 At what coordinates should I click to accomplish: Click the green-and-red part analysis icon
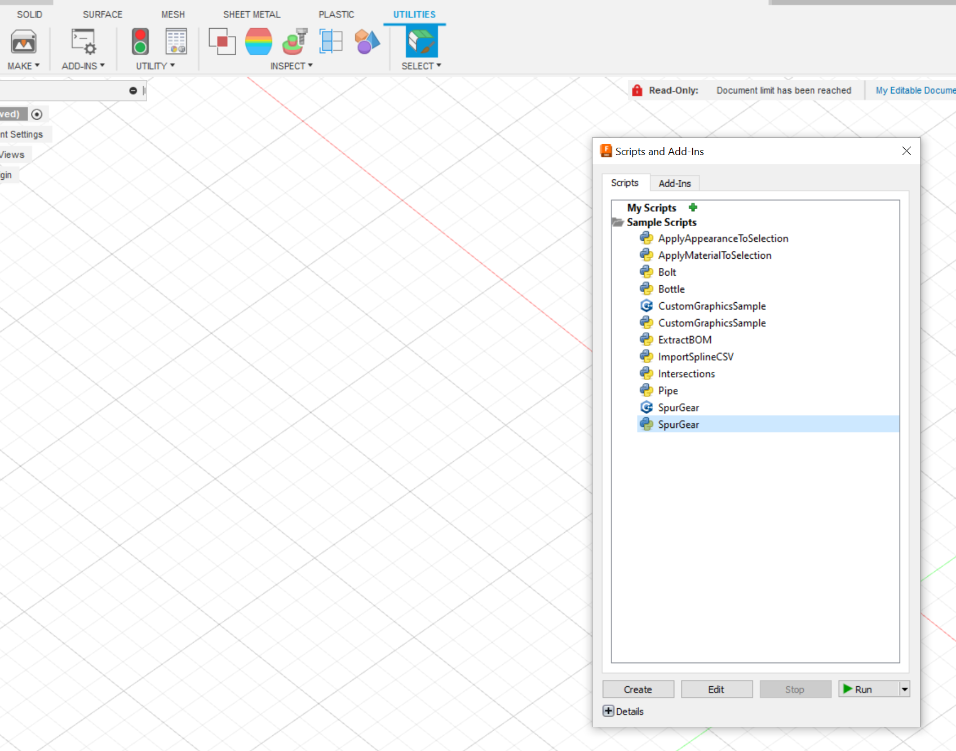pyautogui.click(x=295, y=42)
